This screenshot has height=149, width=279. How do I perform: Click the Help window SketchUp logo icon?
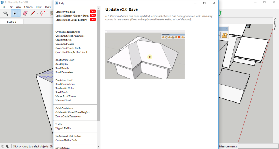[57, 3]
